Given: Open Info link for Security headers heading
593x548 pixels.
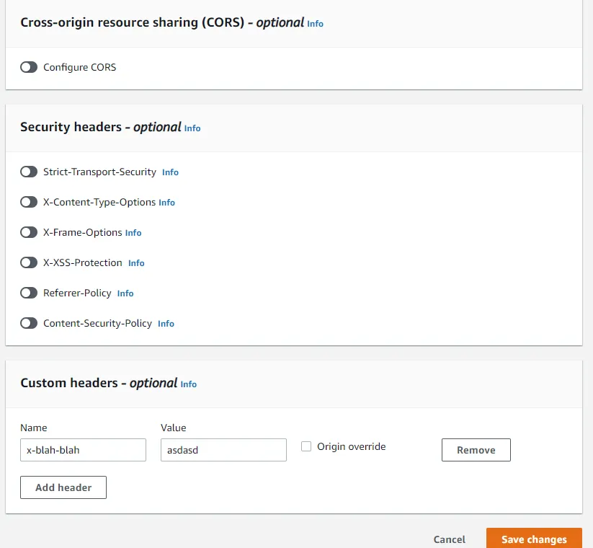Looking at the screenshot, I should (x=192, y=128).
